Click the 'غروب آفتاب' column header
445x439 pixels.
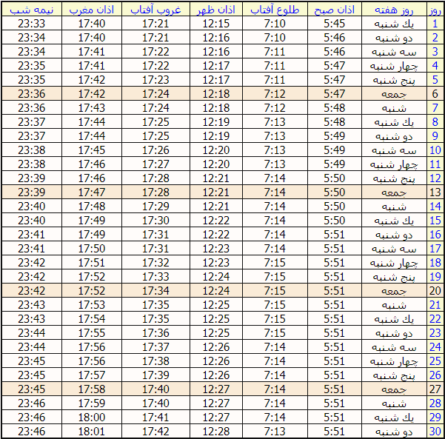(155, 10)
